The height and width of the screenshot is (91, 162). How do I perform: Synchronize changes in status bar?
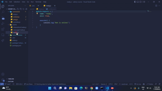tap(13, 84)
